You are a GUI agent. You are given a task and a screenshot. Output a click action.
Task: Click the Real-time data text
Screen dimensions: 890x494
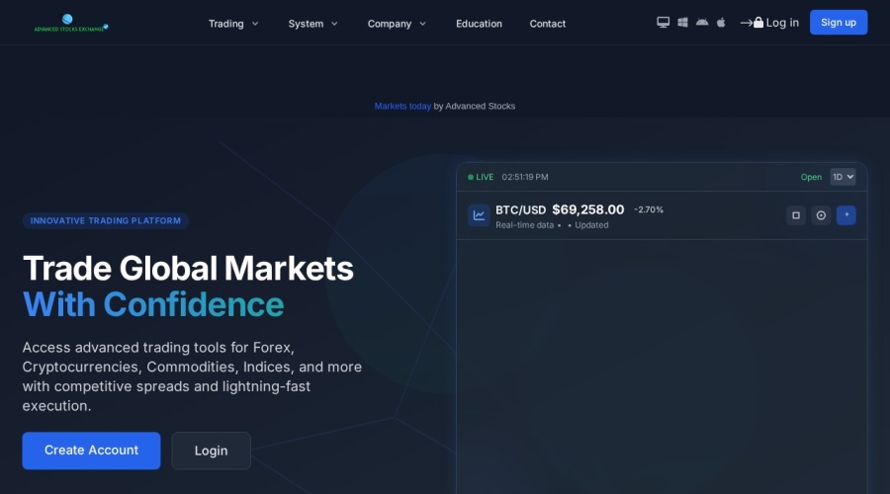click(x=524, y=225)
